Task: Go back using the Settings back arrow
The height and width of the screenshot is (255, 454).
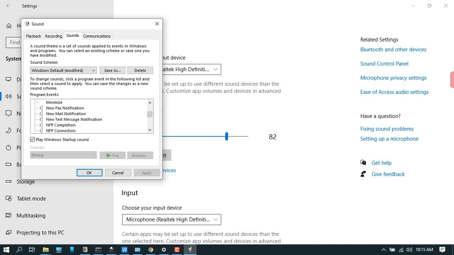Action: [x=9, y=6]
